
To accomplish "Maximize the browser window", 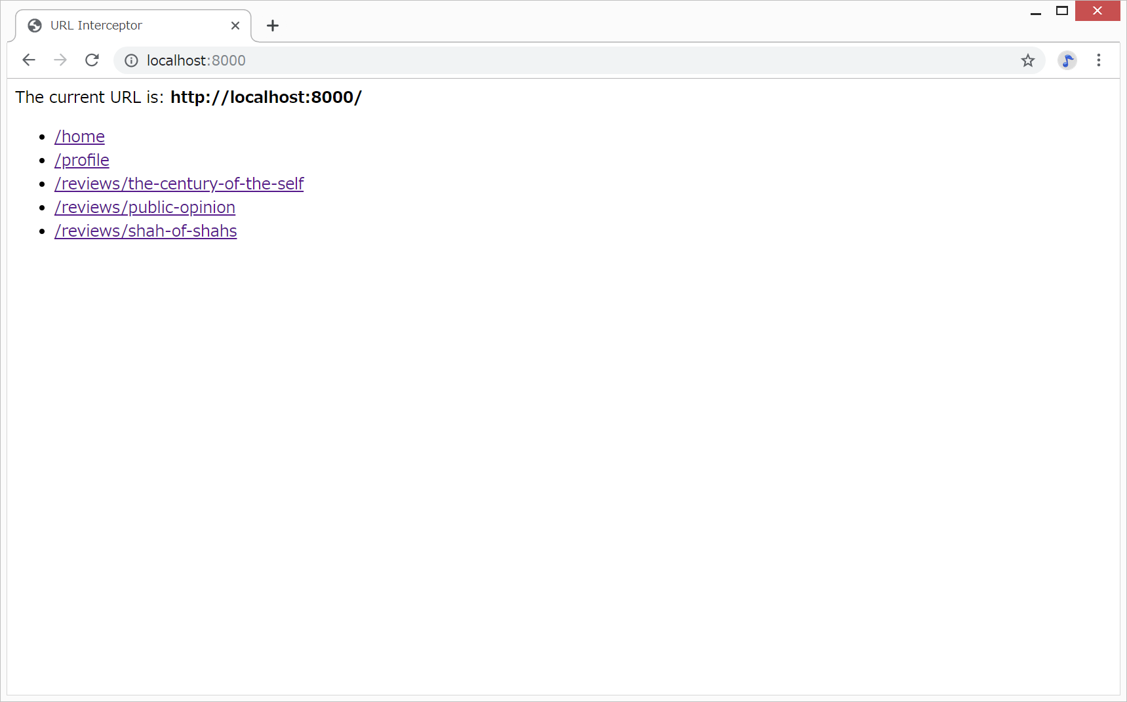I will point(1062,11).
